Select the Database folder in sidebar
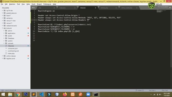Viewport: 172px width, 97px height. click(11, 38)
